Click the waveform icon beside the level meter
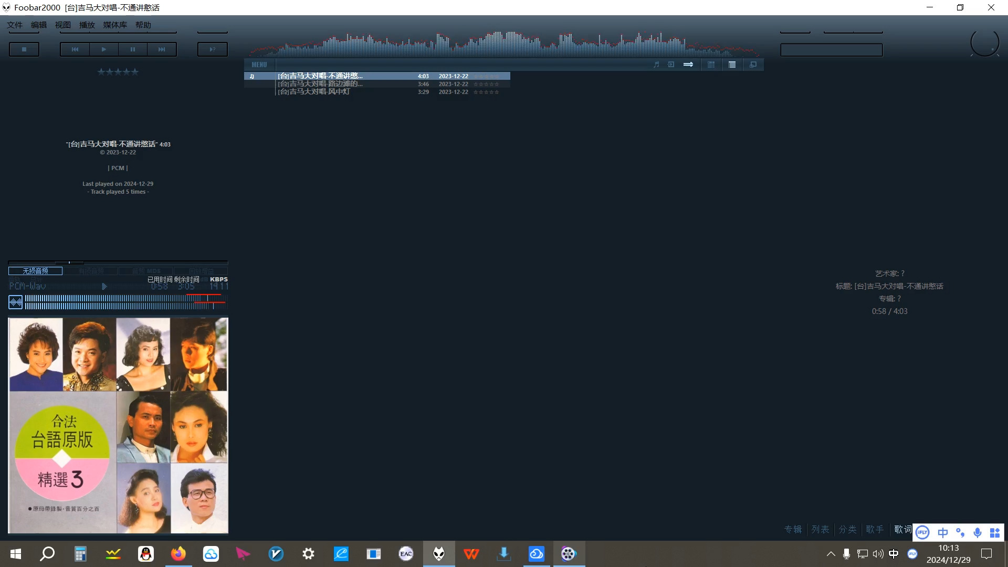Image resolution: width=1008 pixels, height=567 pixels. 16,302
